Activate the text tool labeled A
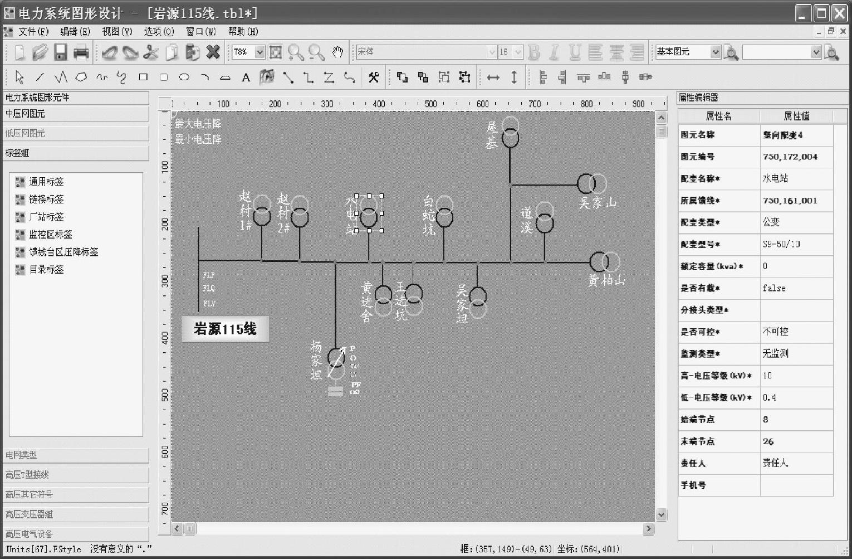Viewport: 852px width, 559px height. point(246,77)
